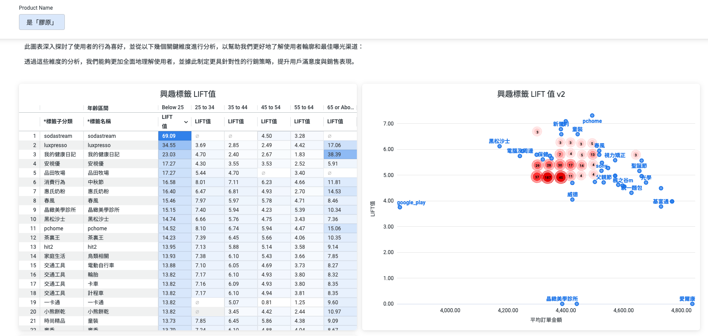The width and height of the screenshot is (708, 336).
Task: Select the 愛爾康 data point on chart
Action: tap(692, 304)
